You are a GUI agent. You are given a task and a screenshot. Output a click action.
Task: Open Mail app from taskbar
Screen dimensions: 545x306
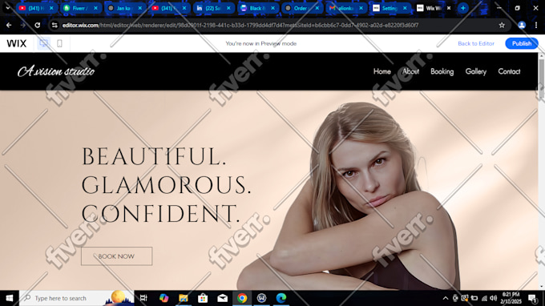point(223,298)
